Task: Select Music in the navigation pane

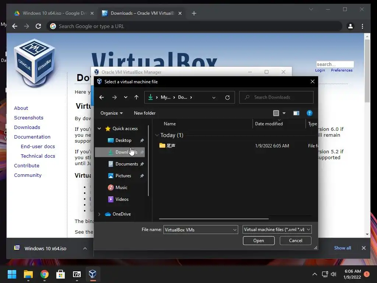Action: point(120,188)
